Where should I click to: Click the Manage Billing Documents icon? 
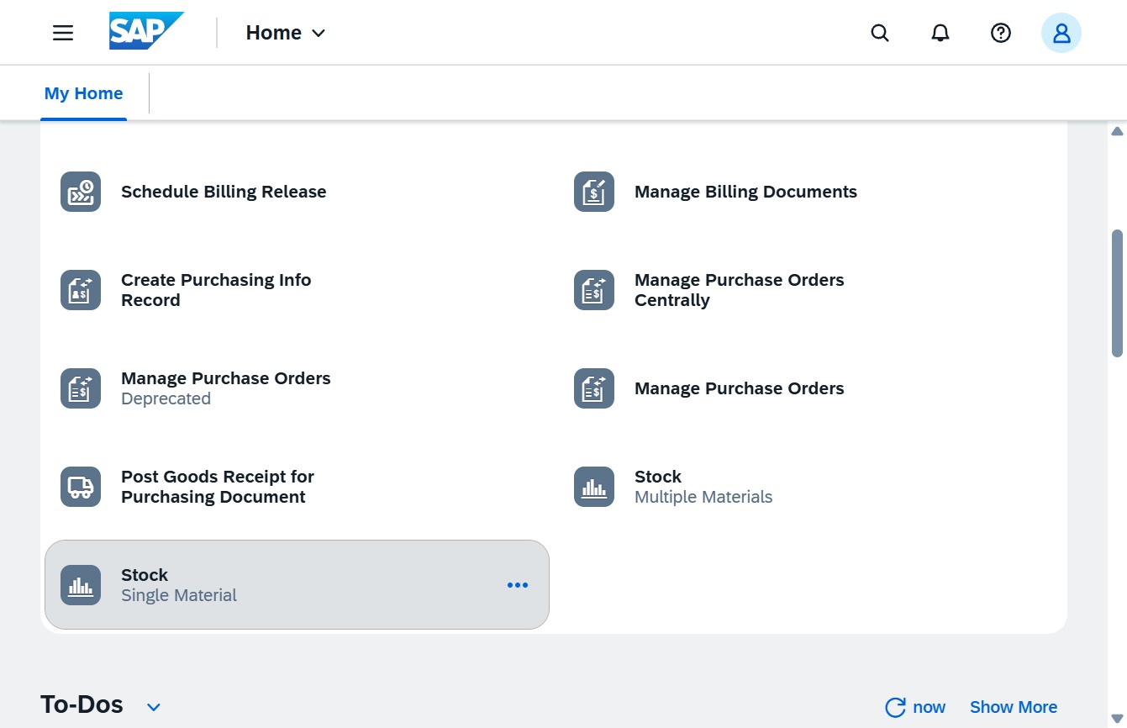coord(594,192)
